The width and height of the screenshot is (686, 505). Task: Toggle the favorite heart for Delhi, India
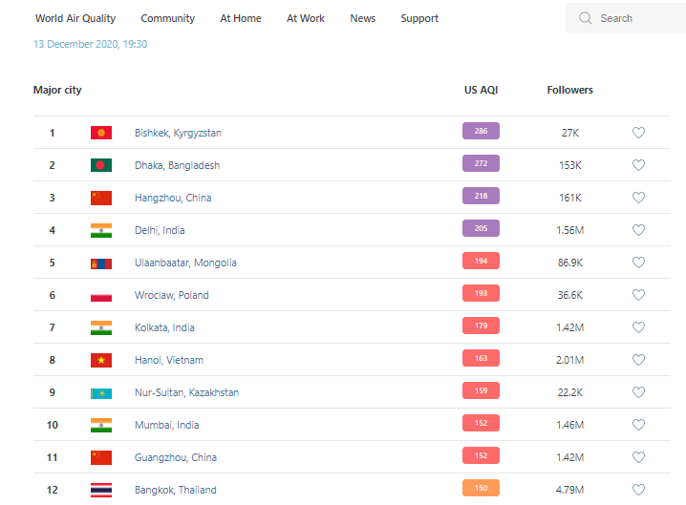coord(638,230)
